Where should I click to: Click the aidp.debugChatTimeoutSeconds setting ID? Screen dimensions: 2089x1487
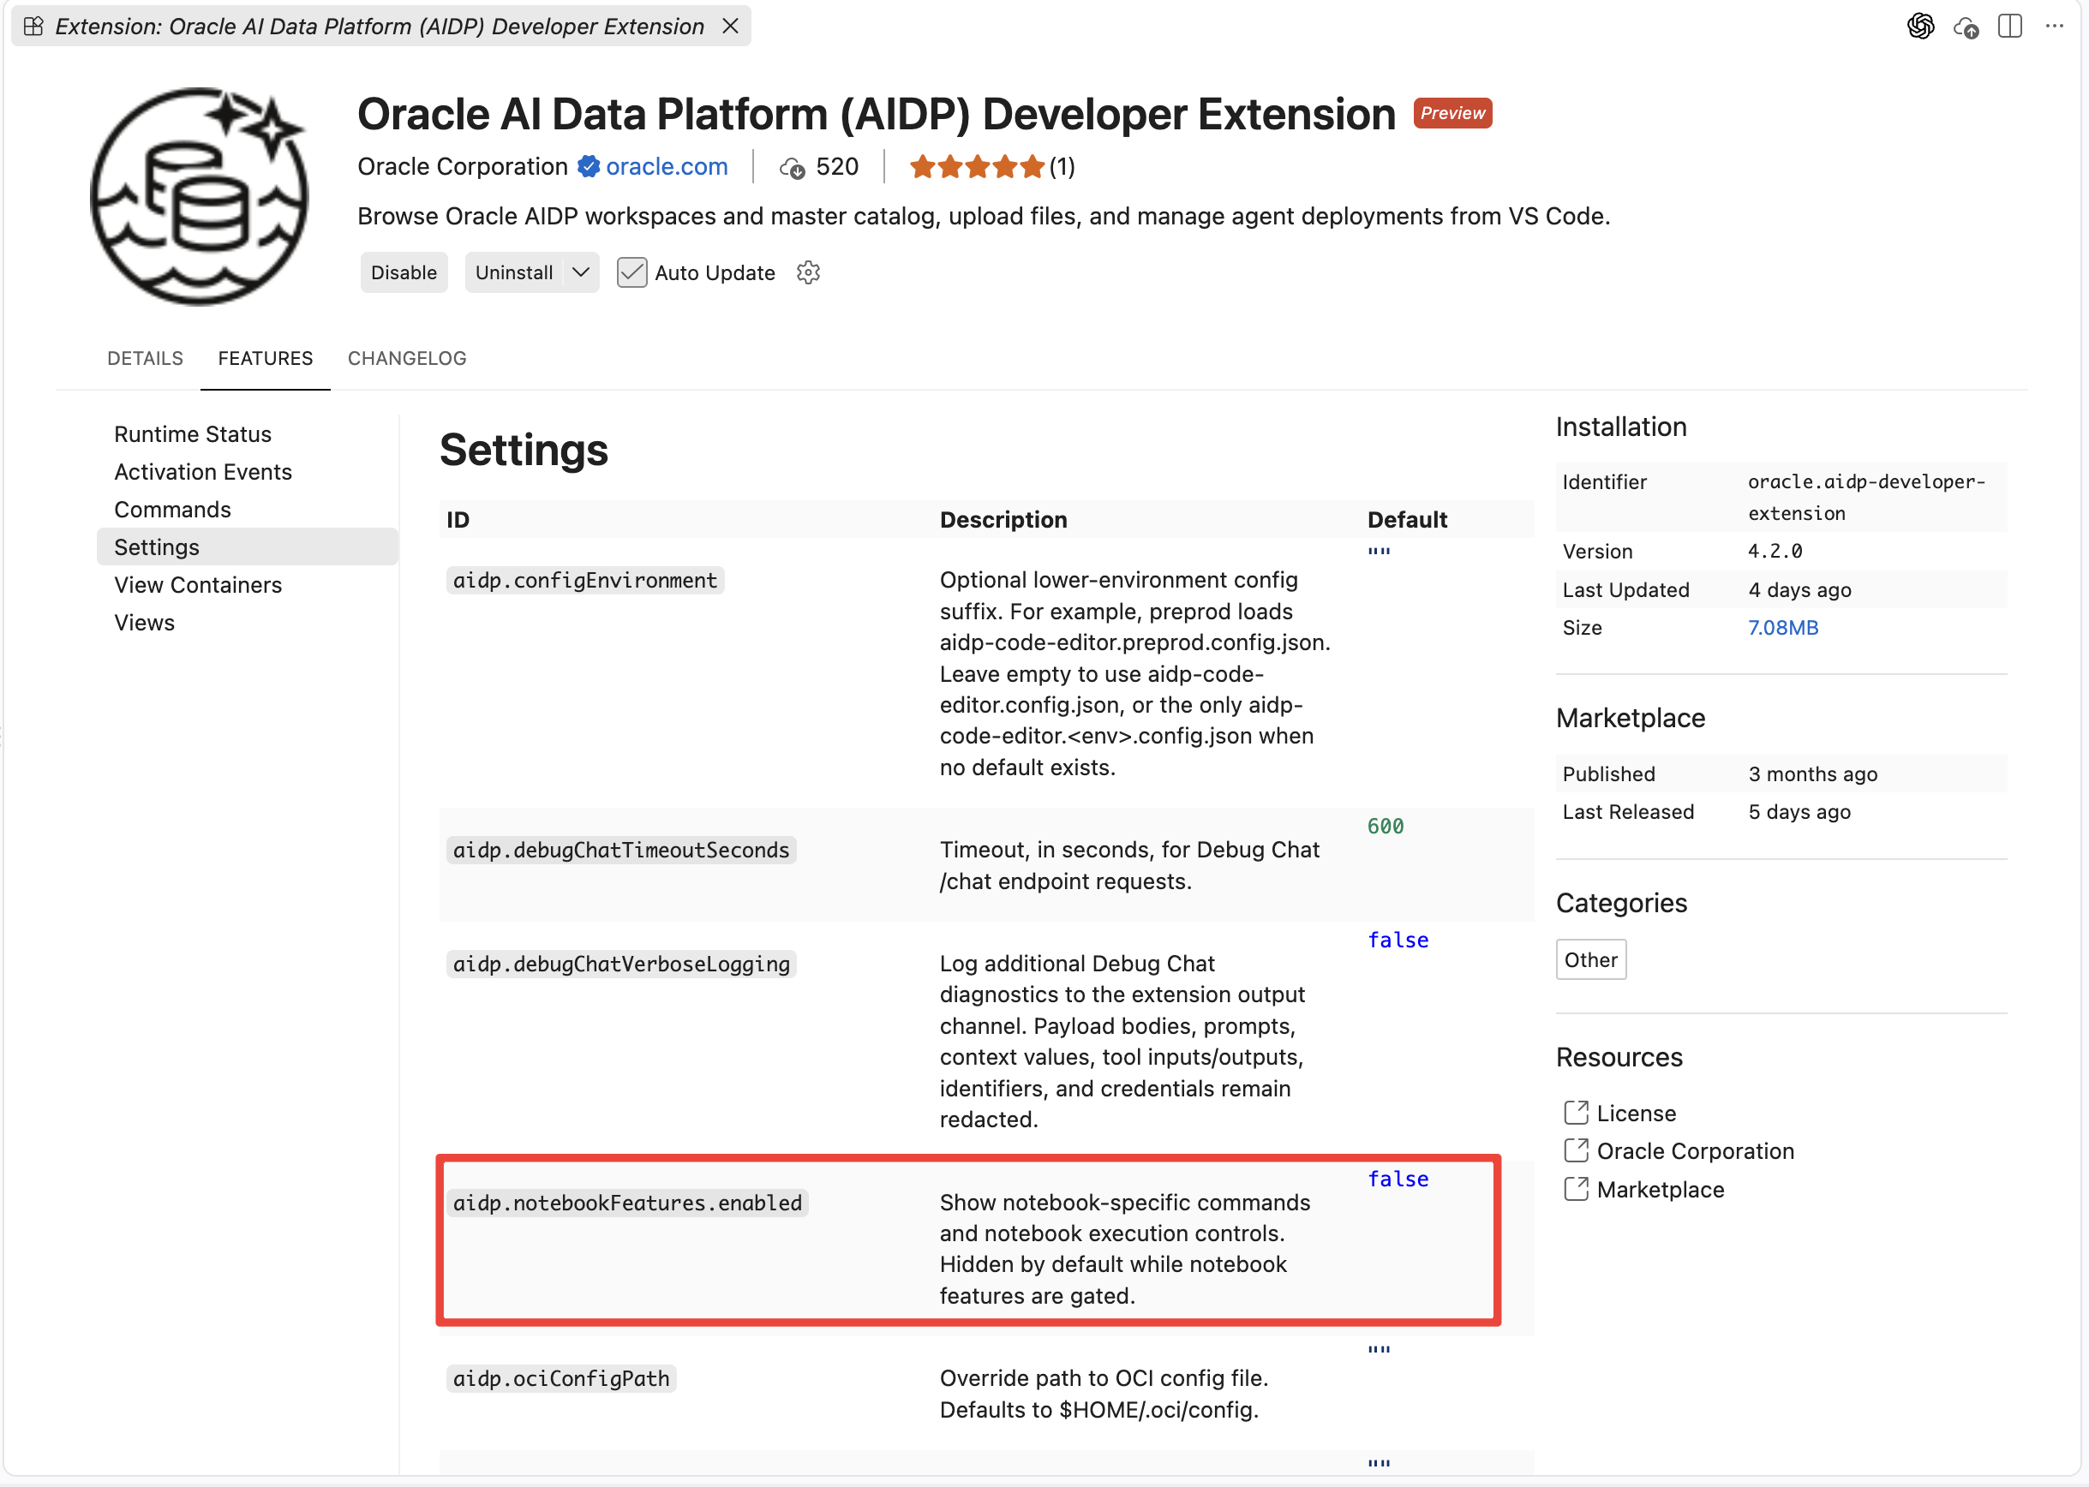point(621,850)
